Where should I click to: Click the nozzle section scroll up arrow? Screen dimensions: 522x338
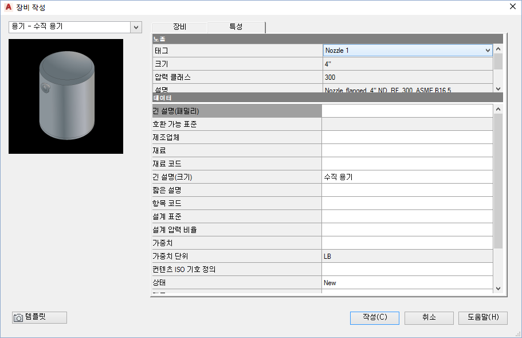pos(499,49)
